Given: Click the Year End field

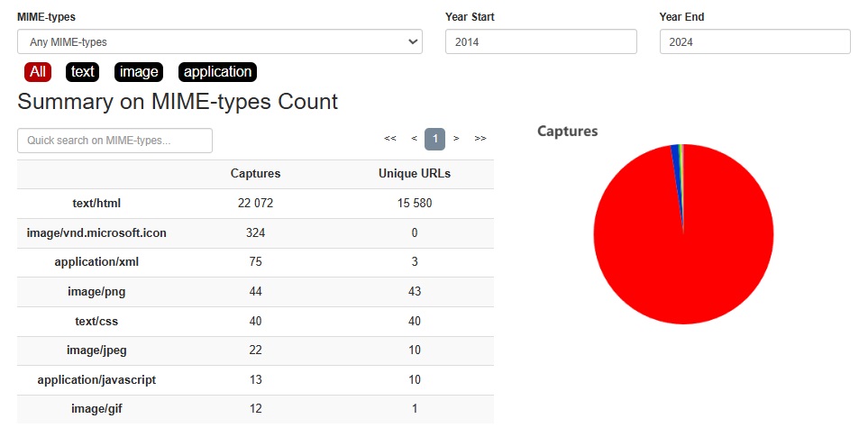Looking at the screenshot, I should point(754,41).
